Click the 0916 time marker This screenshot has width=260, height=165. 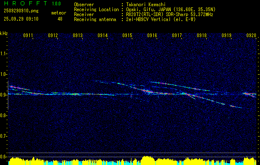coord(152,35)
